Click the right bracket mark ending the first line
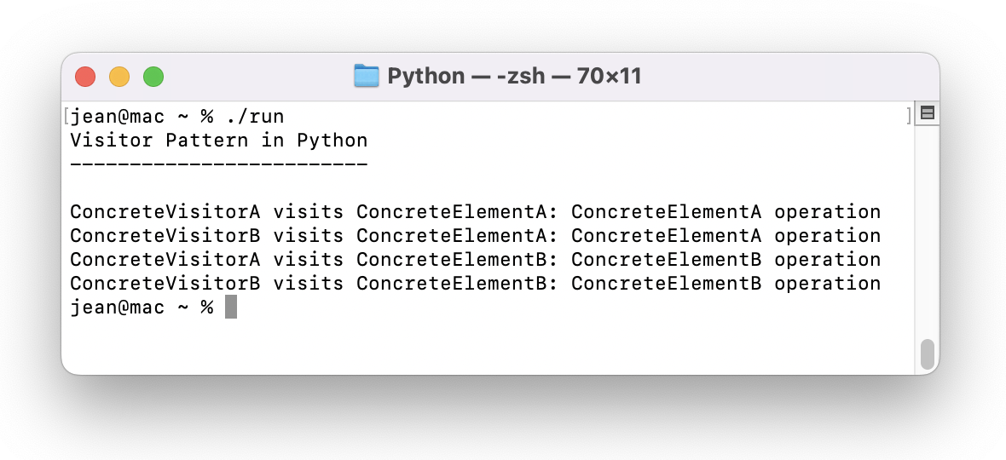 pyautogui.click(x=909, y=117)
